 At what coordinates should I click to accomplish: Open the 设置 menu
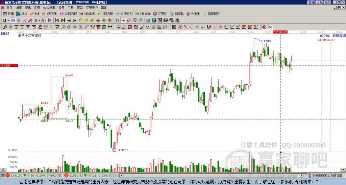[x=61, y=8]
